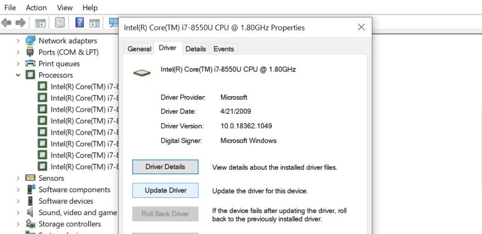Open the View menu
Screen dimensions: 482x234
65,7
